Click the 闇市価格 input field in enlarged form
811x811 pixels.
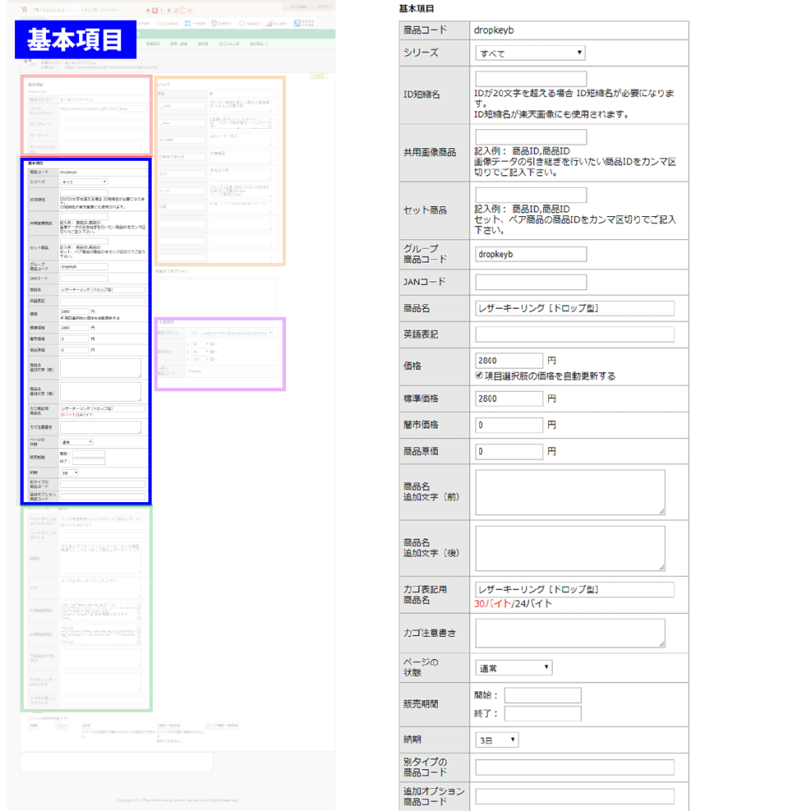508,425
